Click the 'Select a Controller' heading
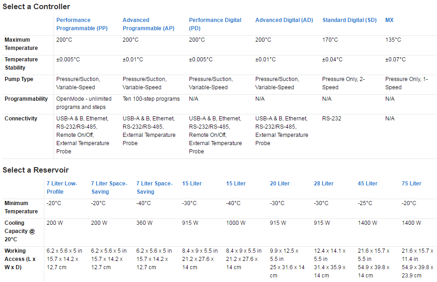 37,6
